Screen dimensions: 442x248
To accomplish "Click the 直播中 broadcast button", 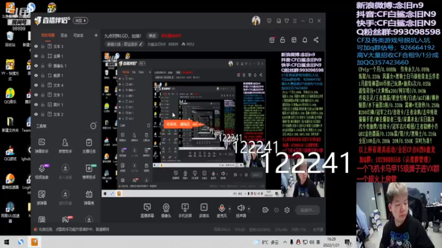I will (x=308, y=210).
